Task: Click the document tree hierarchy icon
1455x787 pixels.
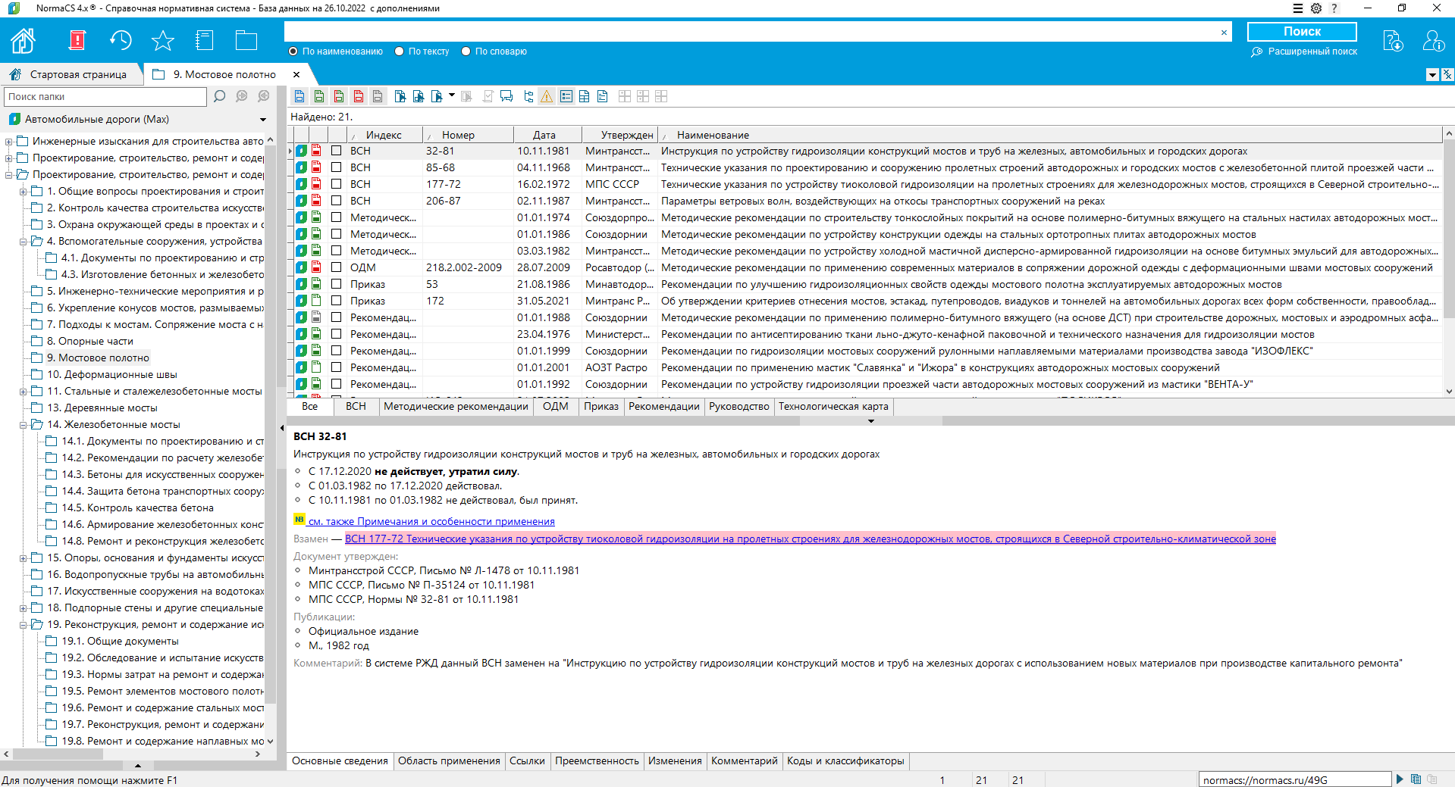Action: click(x=528, y=96)
